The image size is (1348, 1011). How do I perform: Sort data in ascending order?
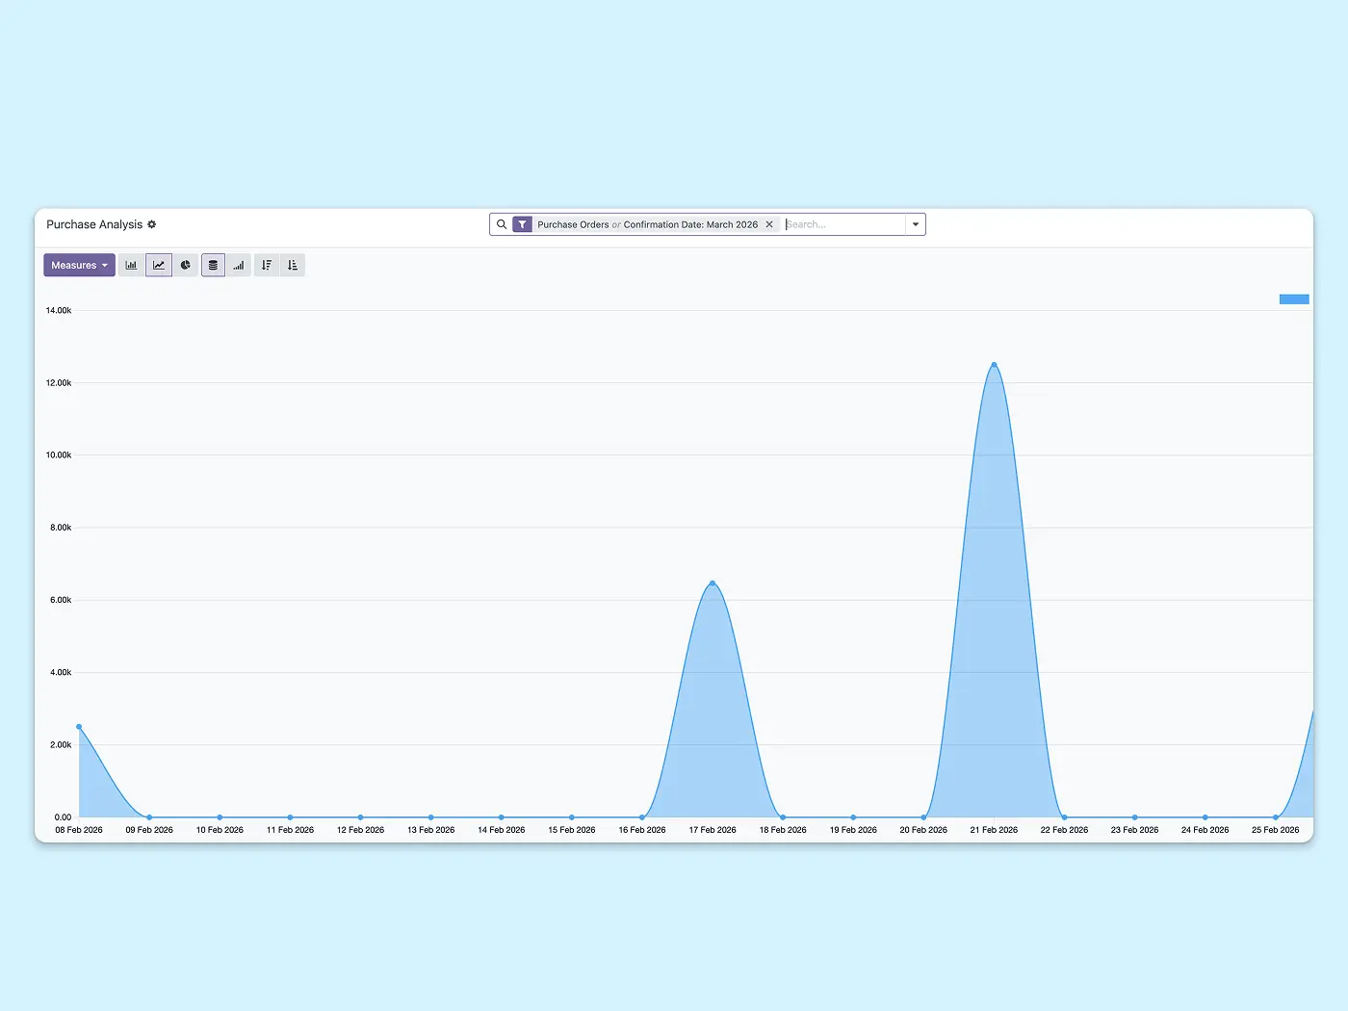point(293,265)
